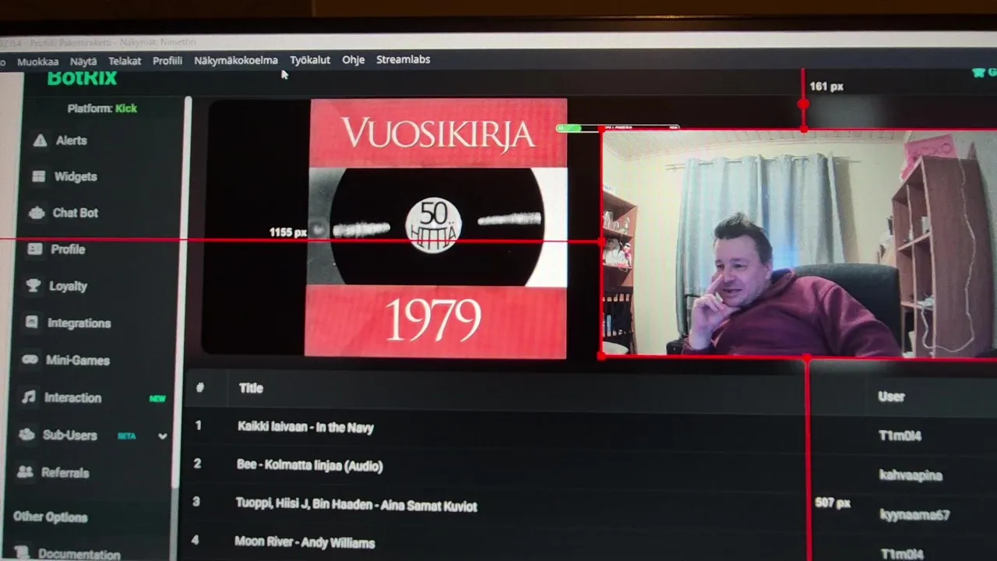The height and width of the screenshot is (561, 997).
Task: Select song Aina Samat Kuviot
Action: click(356, 505)
